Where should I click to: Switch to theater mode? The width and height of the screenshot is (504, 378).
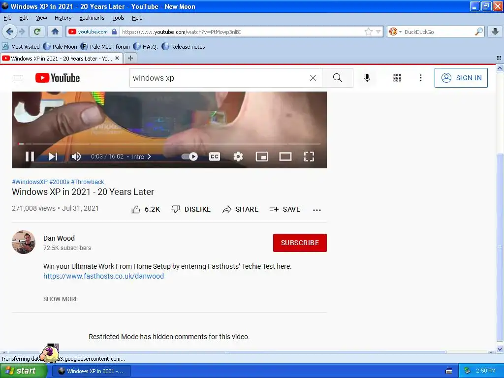(285, 157)
